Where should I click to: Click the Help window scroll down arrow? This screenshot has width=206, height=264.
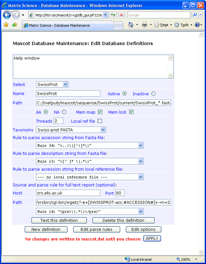tap(170, 75)
